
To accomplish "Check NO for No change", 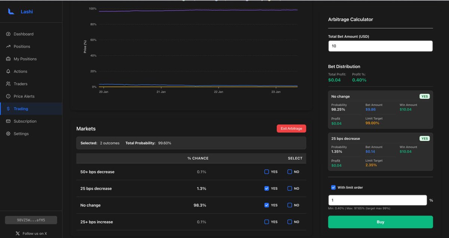I will (x=290, y=205).
